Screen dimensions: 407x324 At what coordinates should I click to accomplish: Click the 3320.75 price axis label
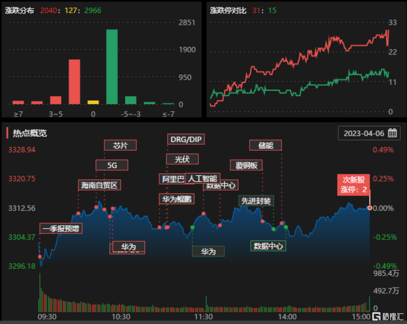pos(22,178)
